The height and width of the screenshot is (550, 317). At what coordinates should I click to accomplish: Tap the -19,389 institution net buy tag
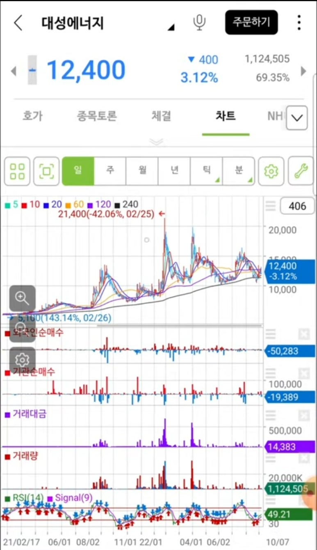(290, 397)
